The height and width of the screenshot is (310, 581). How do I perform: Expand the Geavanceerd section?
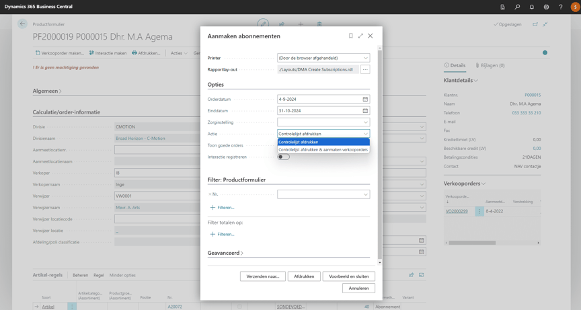(225, 253)
